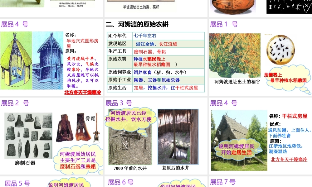Click the 原始生活 table cell
This screenshot has width=312, height=187.
(120, 88)
